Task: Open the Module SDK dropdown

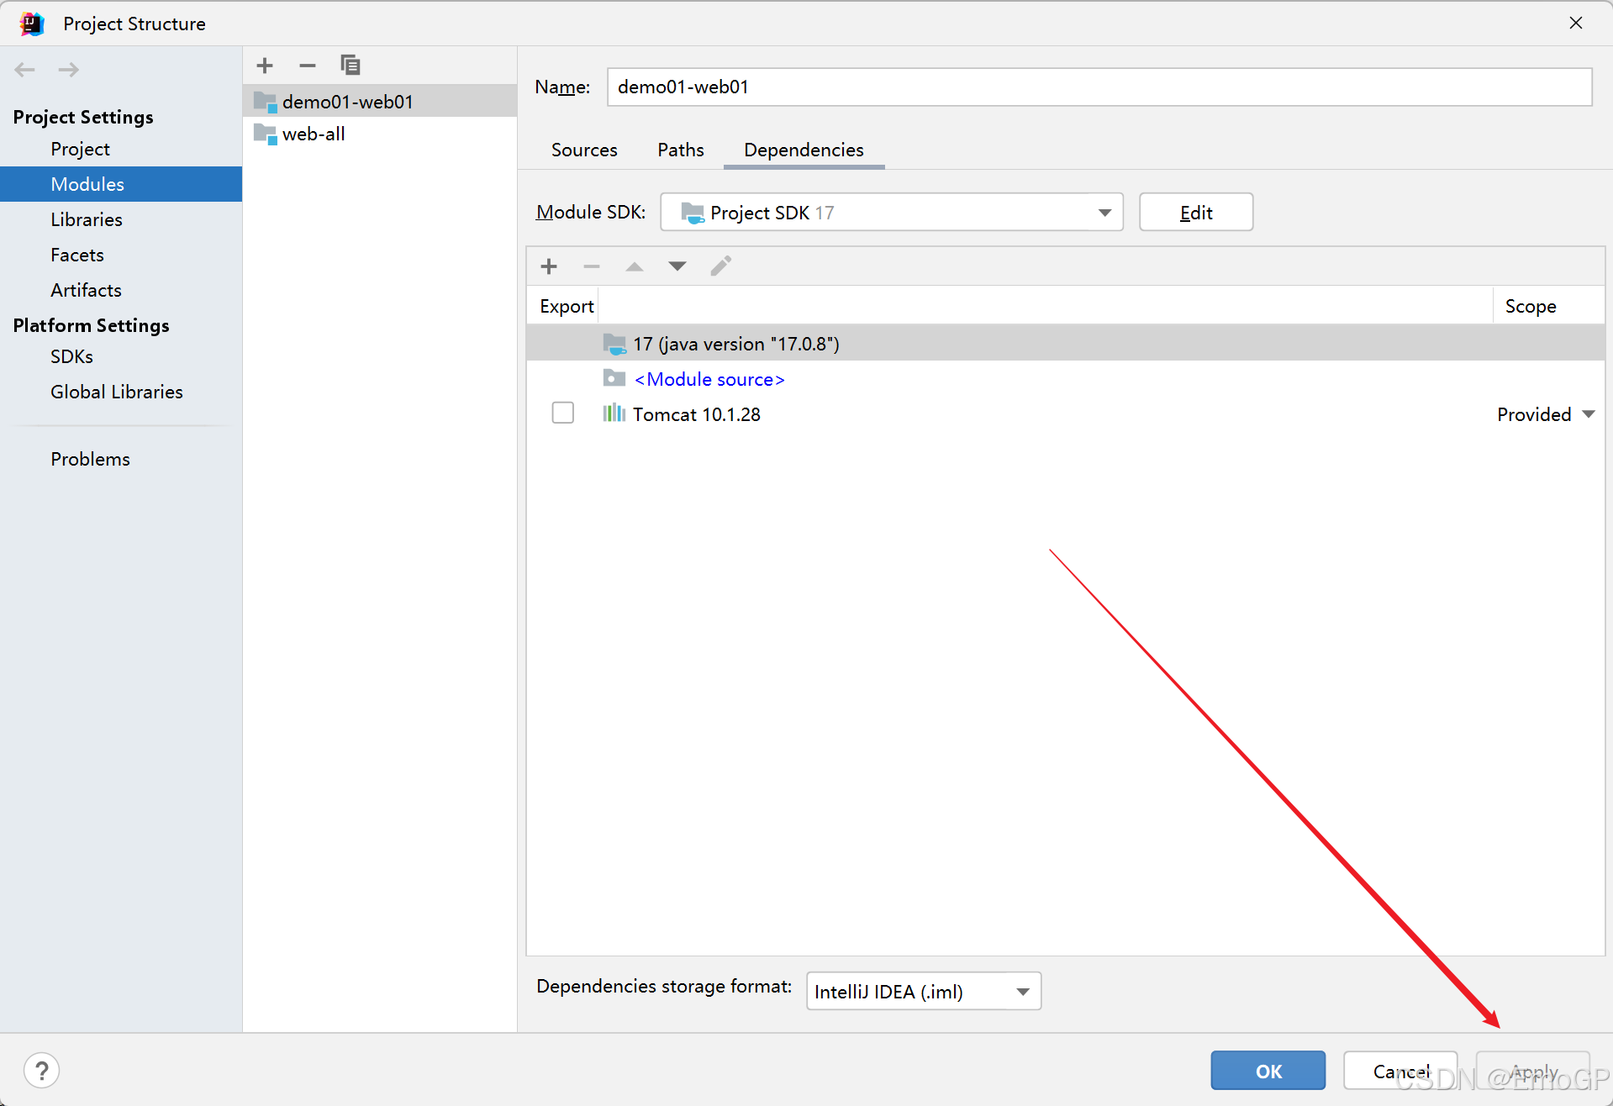Action: (892, 213)
